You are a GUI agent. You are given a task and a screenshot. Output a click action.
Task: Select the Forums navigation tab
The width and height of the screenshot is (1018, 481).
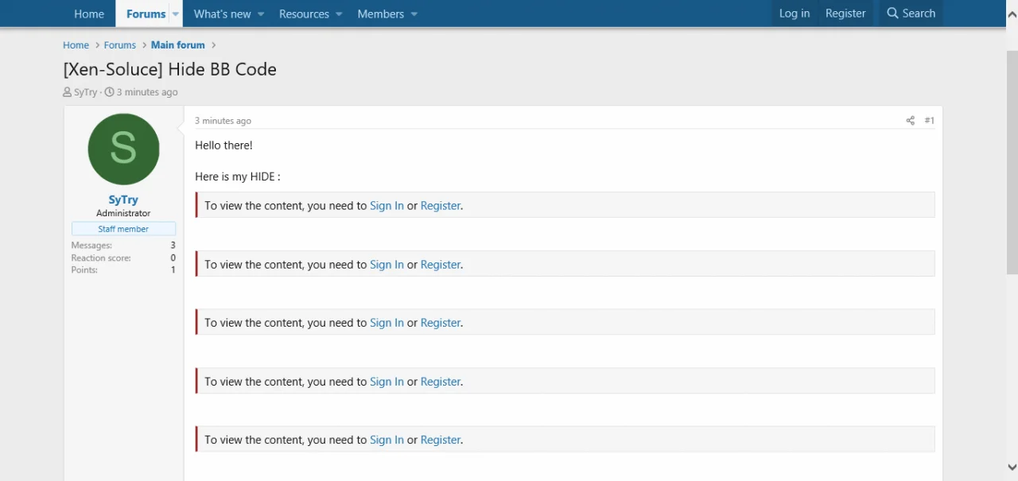146,14
